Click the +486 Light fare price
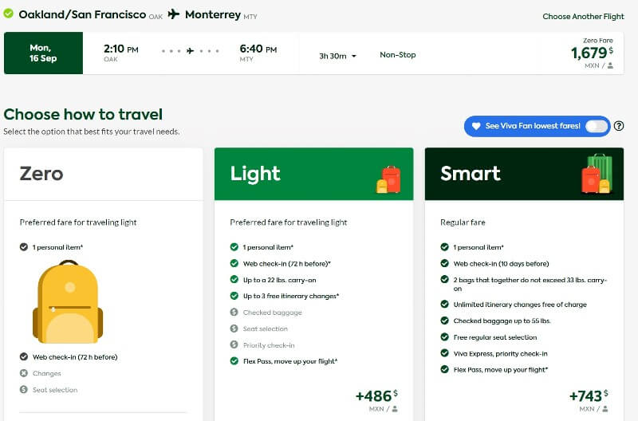Image resolution: width=638 pixels, height=421 pixels. pos(376,395)
